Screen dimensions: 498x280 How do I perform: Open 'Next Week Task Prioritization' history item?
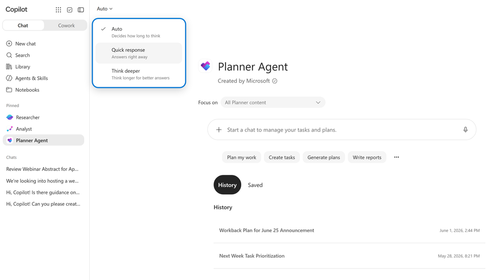[349, 256]
